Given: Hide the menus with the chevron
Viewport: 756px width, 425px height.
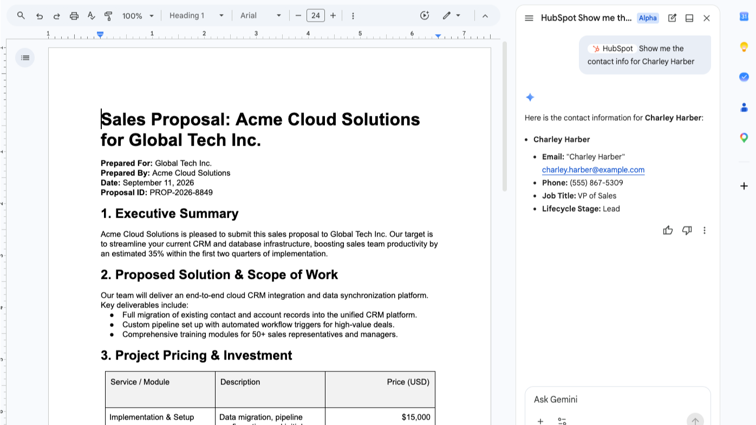Looking at the screenshot, I should click(485, 16).
